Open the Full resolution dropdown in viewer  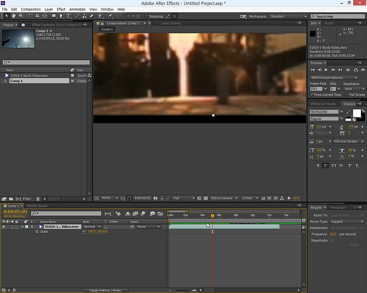pyautogui.click(x=183, y=198)
